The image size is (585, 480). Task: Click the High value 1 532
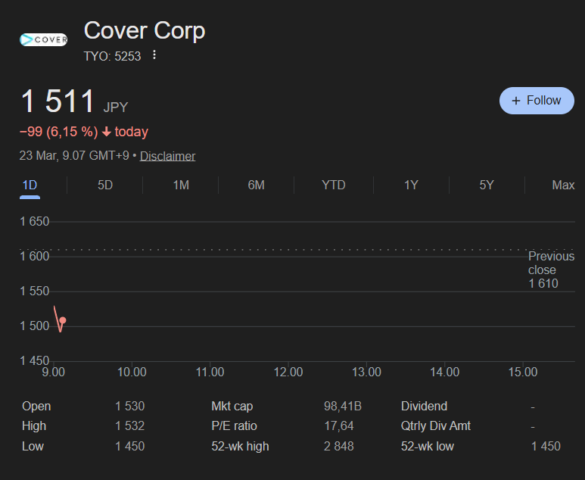click(130, 426)
